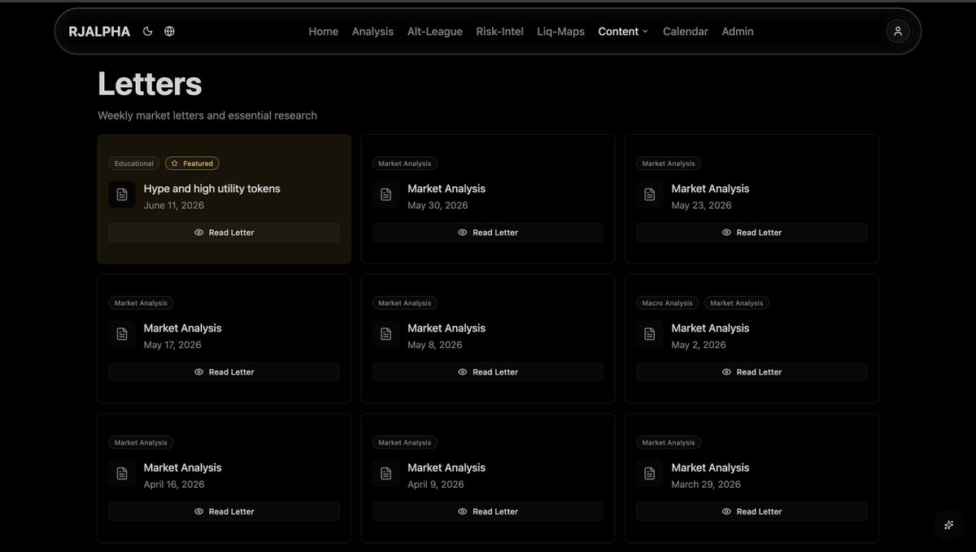Open the Liq-Maps nav item

(560, 32)
